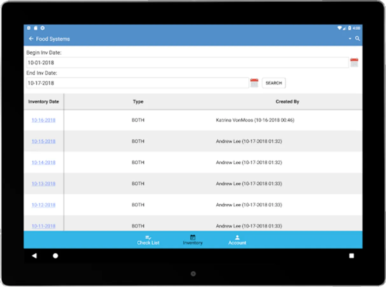Click the SEARCH button
Viewport: 386px width, 287px height.
click(x=274, y=83)
